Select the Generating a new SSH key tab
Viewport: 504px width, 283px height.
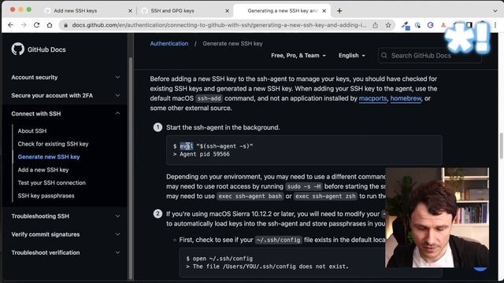(282, 10)
